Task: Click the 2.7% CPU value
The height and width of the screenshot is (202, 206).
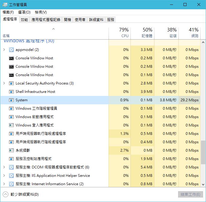Action: [124, 150]
